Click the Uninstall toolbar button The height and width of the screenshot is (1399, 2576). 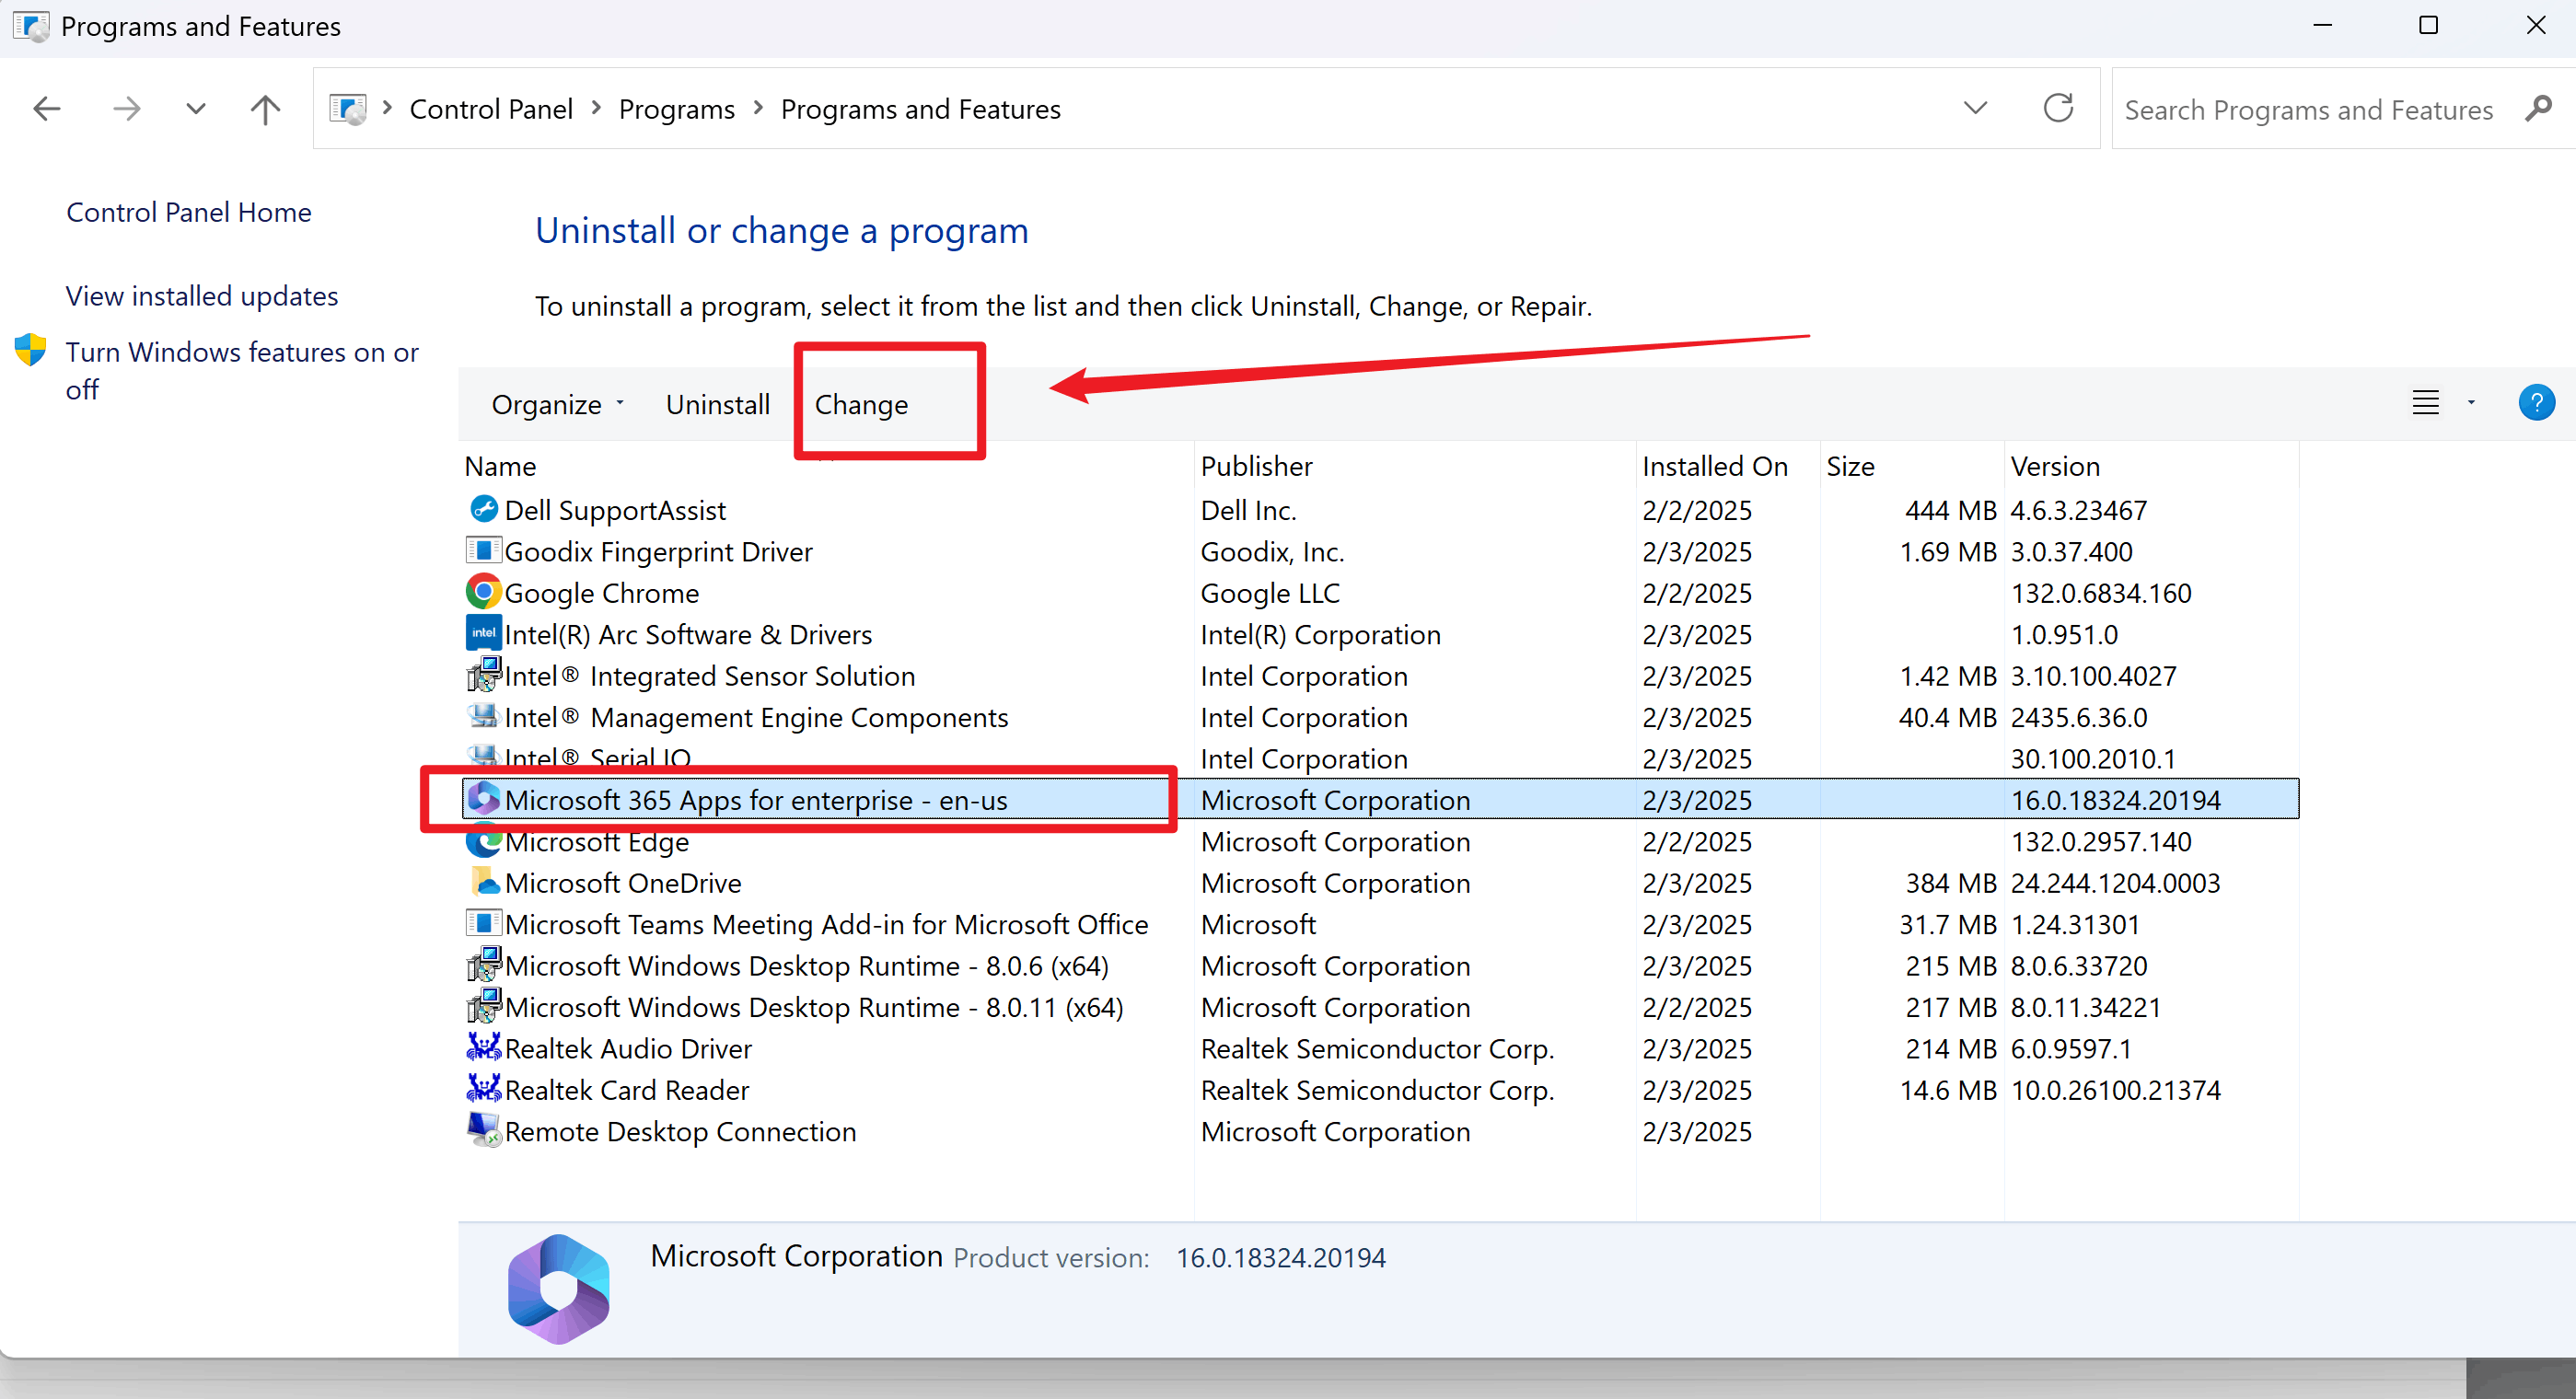pos(718,404)
